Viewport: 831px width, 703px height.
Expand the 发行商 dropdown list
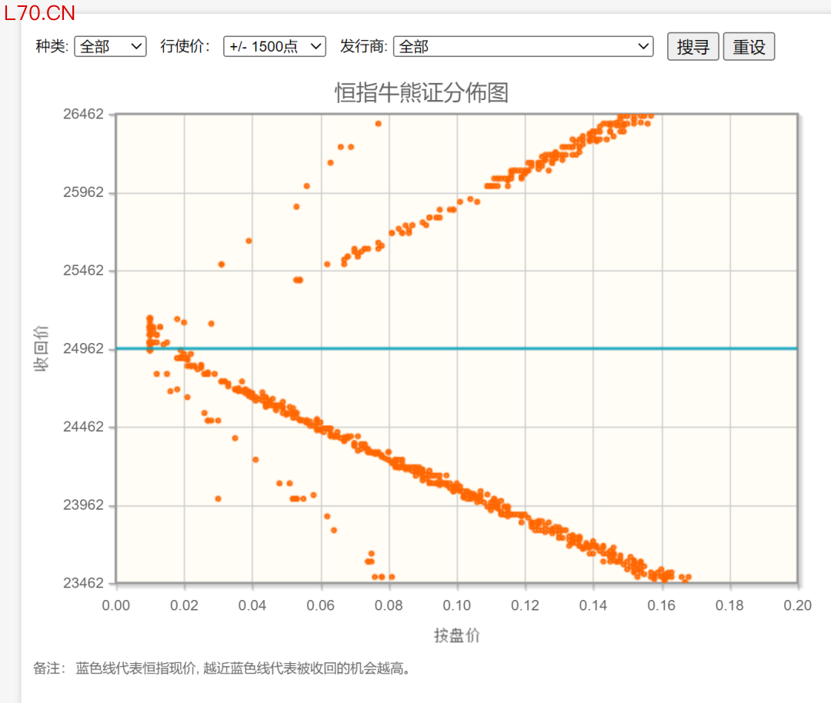click(523, 47)
